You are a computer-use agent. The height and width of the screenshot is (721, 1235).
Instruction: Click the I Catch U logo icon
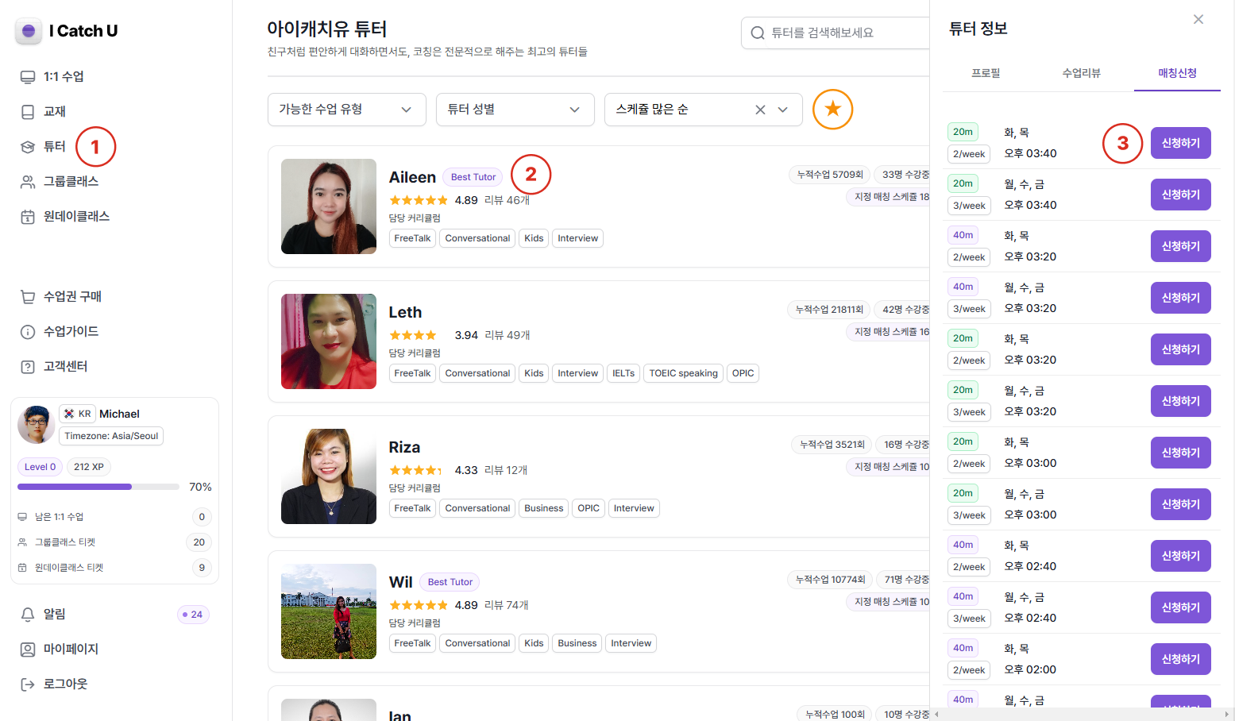point(29,31)
